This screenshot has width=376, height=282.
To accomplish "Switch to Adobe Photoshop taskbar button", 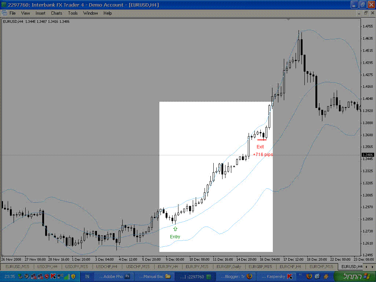I will click(x=114, y=276).
